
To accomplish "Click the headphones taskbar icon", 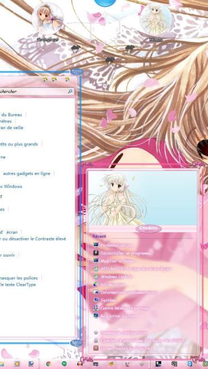I will 80,364.
